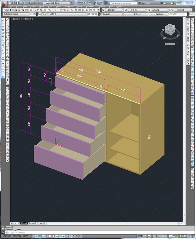Select the Aligned dimension tool
Screen dimensions: 196x239
coord(7,92)
